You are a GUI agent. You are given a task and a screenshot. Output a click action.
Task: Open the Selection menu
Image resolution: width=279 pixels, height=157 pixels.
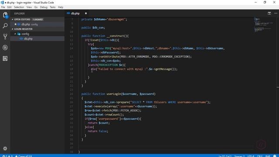(x=19, y=7)
